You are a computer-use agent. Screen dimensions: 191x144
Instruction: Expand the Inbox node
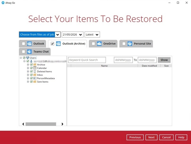point(28,75)
